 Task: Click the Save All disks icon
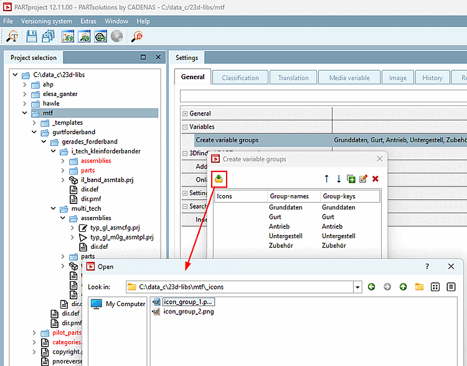click(48, 36)
